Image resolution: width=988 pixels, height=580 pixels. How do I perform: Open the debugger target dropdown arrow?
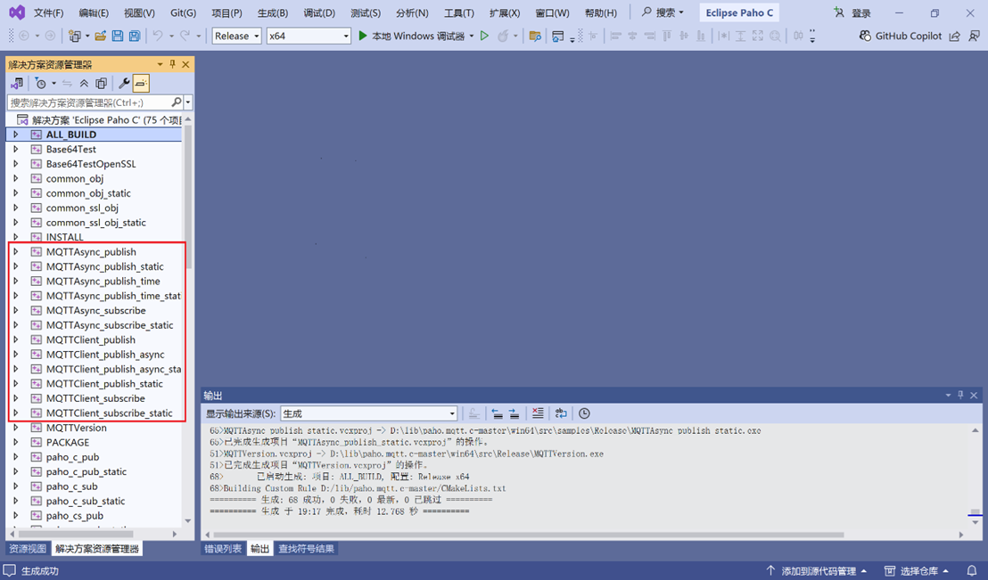click(x=472, y=36)
